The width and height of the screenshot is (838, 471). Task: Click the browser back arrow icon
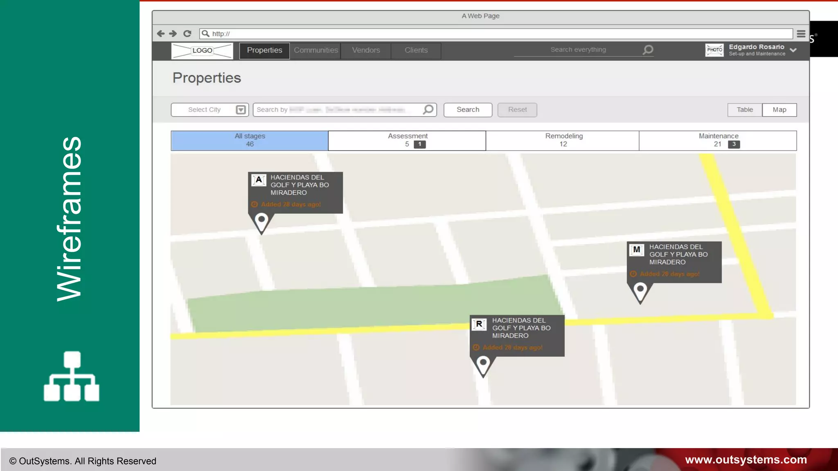161,34
